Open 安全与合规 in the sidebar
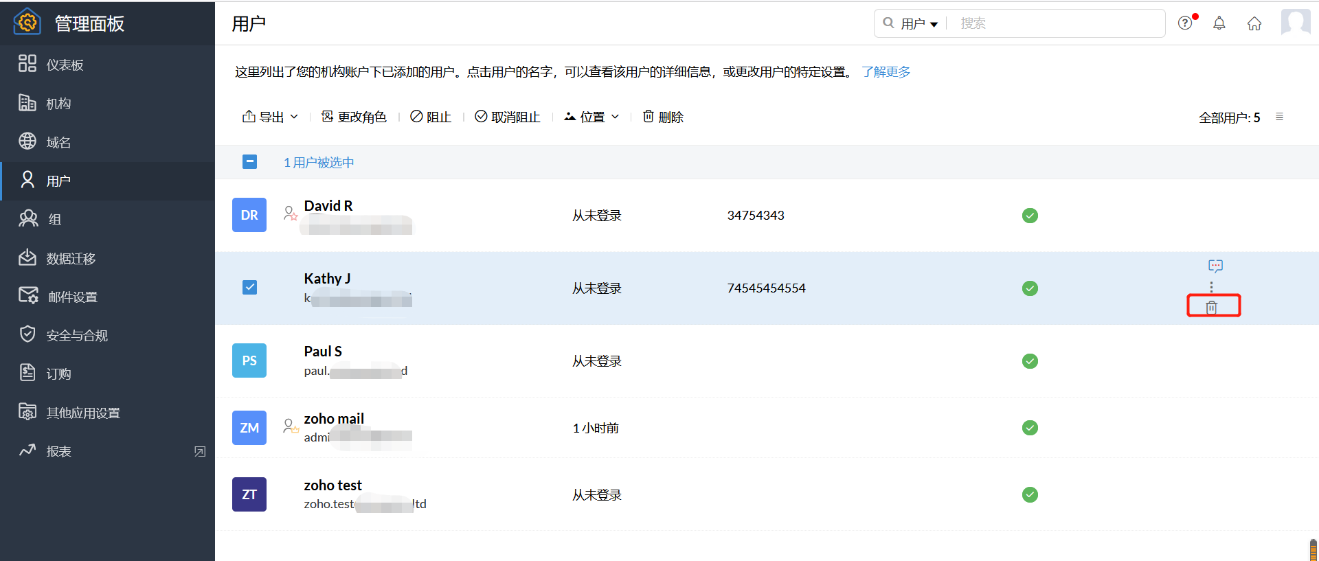 [77, 335]
